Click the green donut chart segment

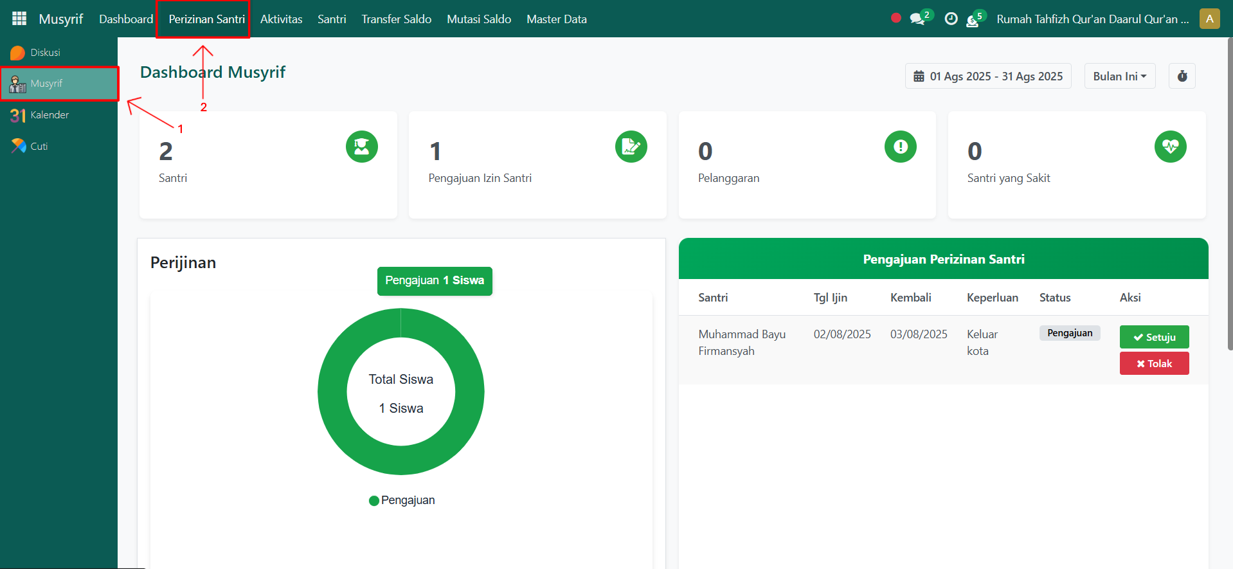point(334,392)
